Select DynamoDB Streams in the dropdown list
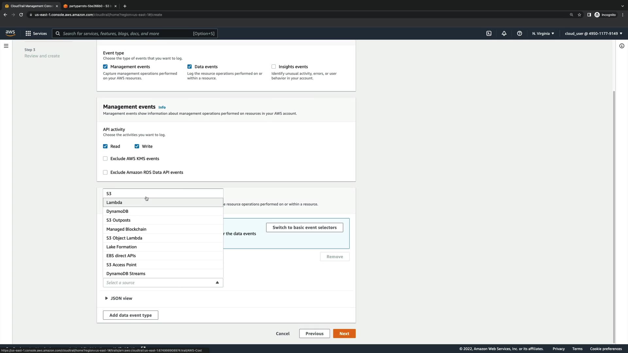The height and width of the screenshot is (353, 628). click(x=126, y=274)
